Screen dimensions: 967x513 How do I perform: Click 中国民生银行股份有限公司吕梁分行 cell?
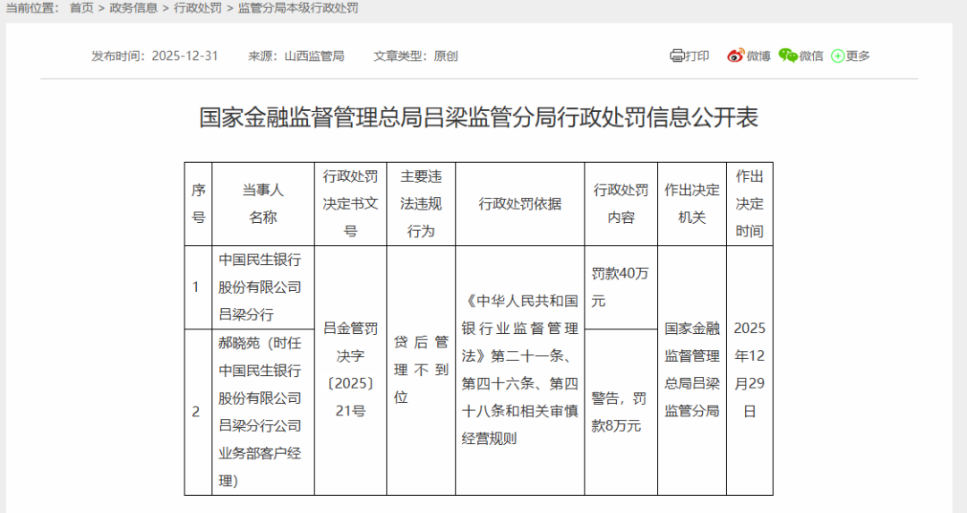click(x=263, y=287)
